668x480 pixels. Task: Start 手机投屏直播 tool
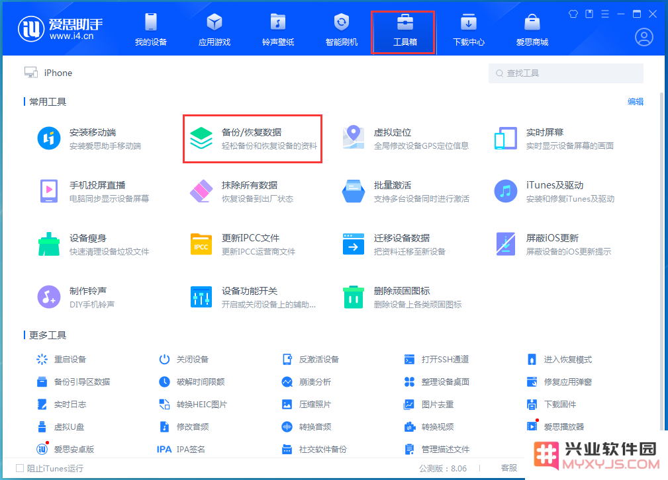(94, 192)
